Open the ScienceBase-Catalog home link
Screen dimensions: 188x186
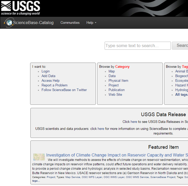click(x=33, y=23)
